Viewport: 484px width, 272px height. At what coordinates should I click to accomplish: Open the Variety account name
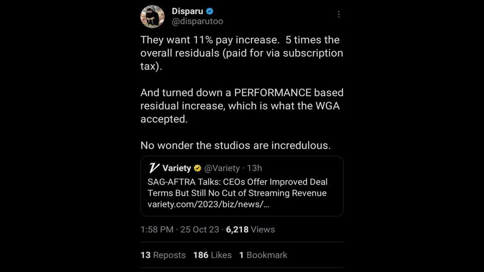pos(177,168)
